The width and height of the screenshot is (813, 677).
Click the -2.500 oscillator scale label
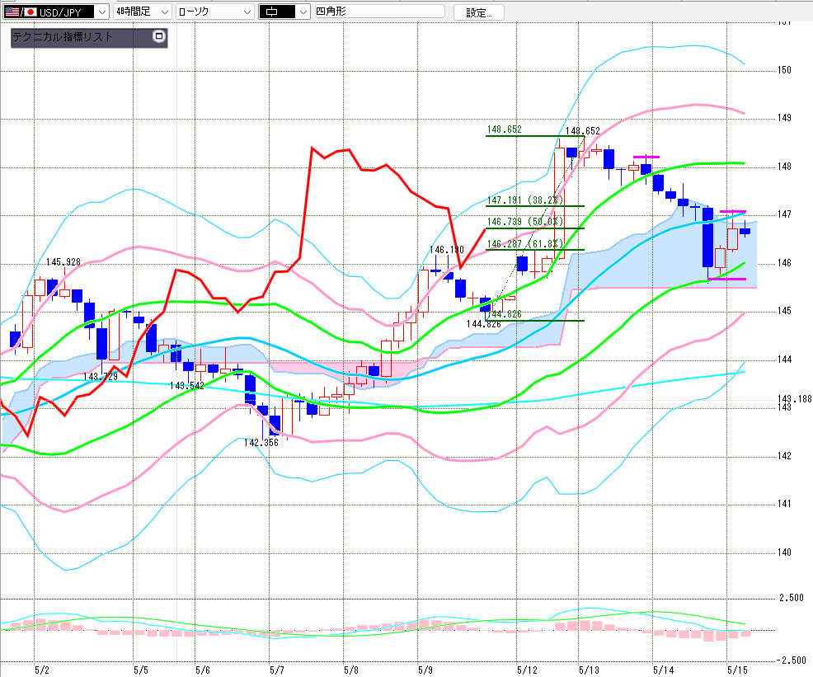click(791, 660)
